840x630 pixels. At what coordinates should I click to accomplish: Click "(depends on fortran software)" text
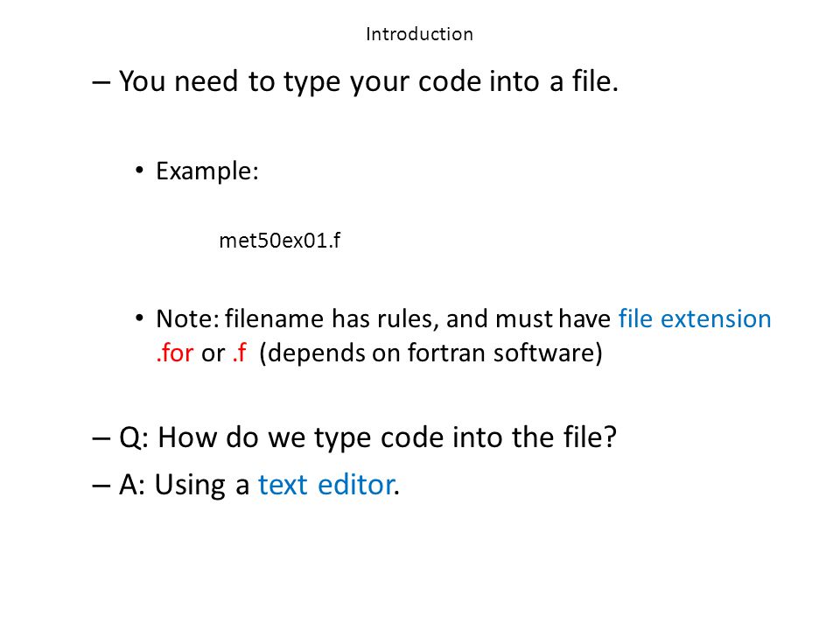(430, 353)
